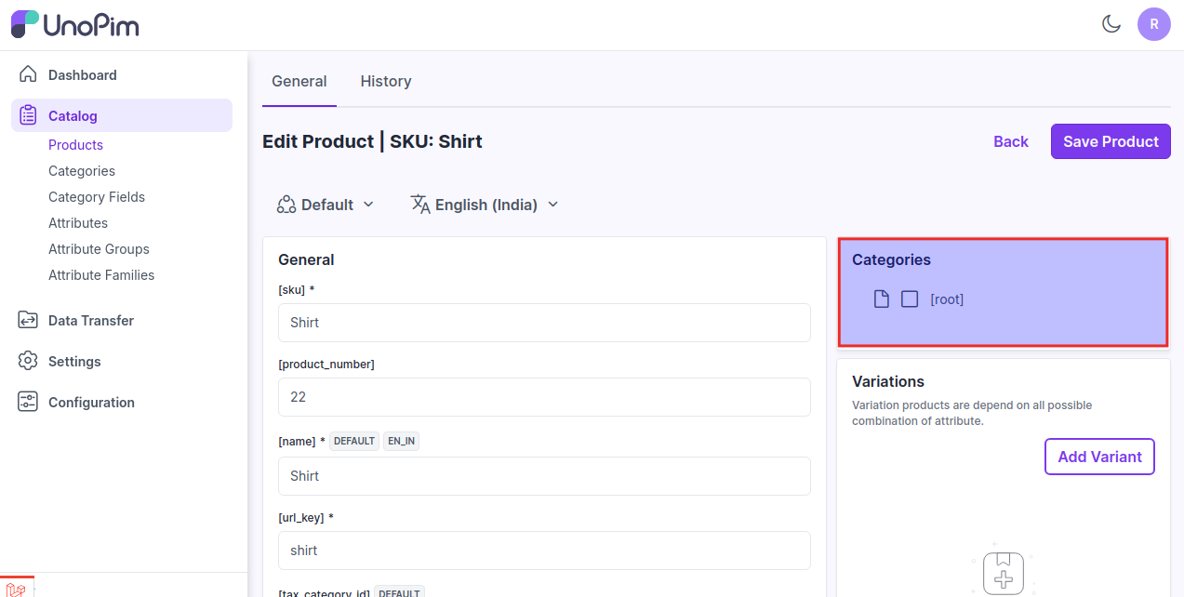The height and width of the screenshot is (597, 1184).
Task: Open the user profile avatar
Action: [x=1153, y=24]
